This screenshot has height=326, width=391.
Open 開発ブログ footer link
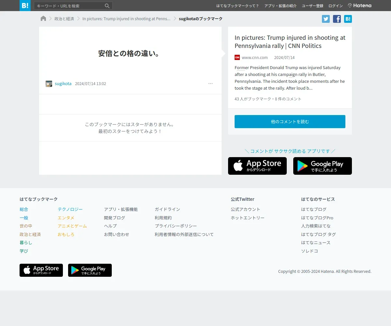pyautogui.click(x=114, y=218)
